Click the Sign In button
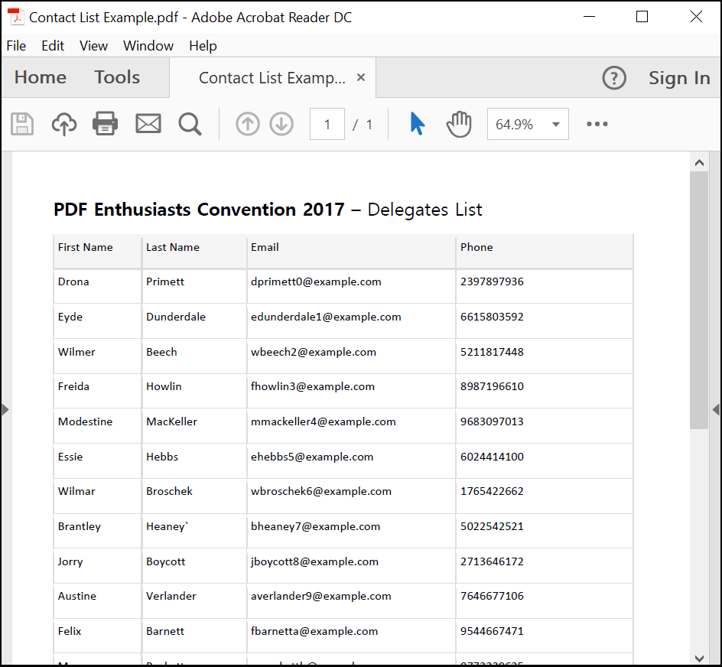The width and height of the screenshot is (722, 667). click(x=679, y=76)
